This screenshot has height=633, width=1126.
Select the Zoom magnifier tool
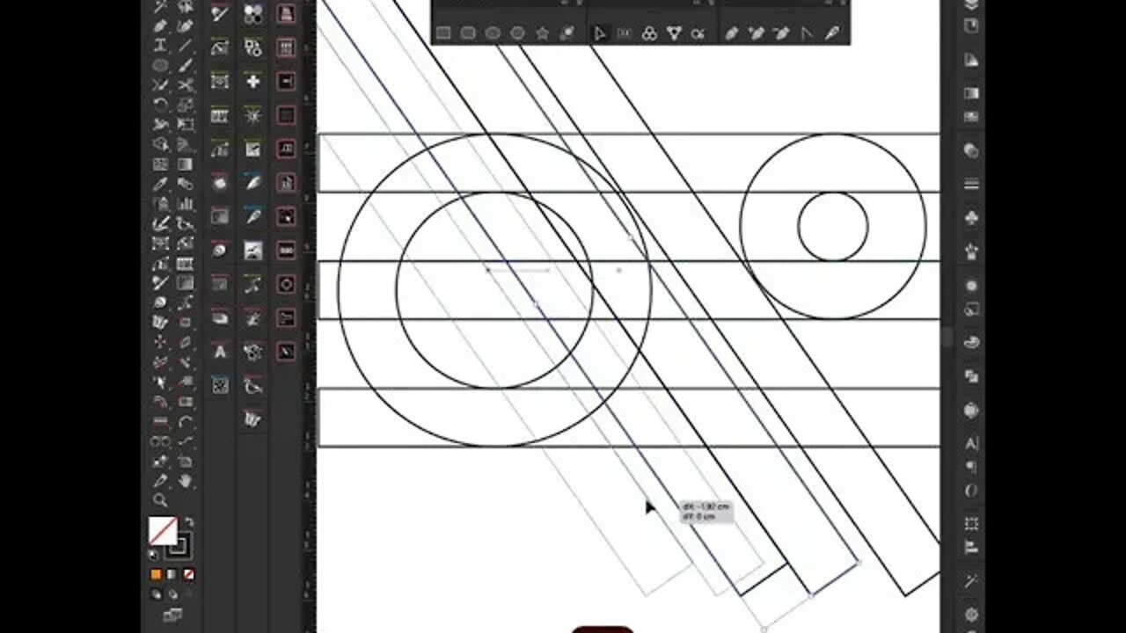click(x=160, y=499)
